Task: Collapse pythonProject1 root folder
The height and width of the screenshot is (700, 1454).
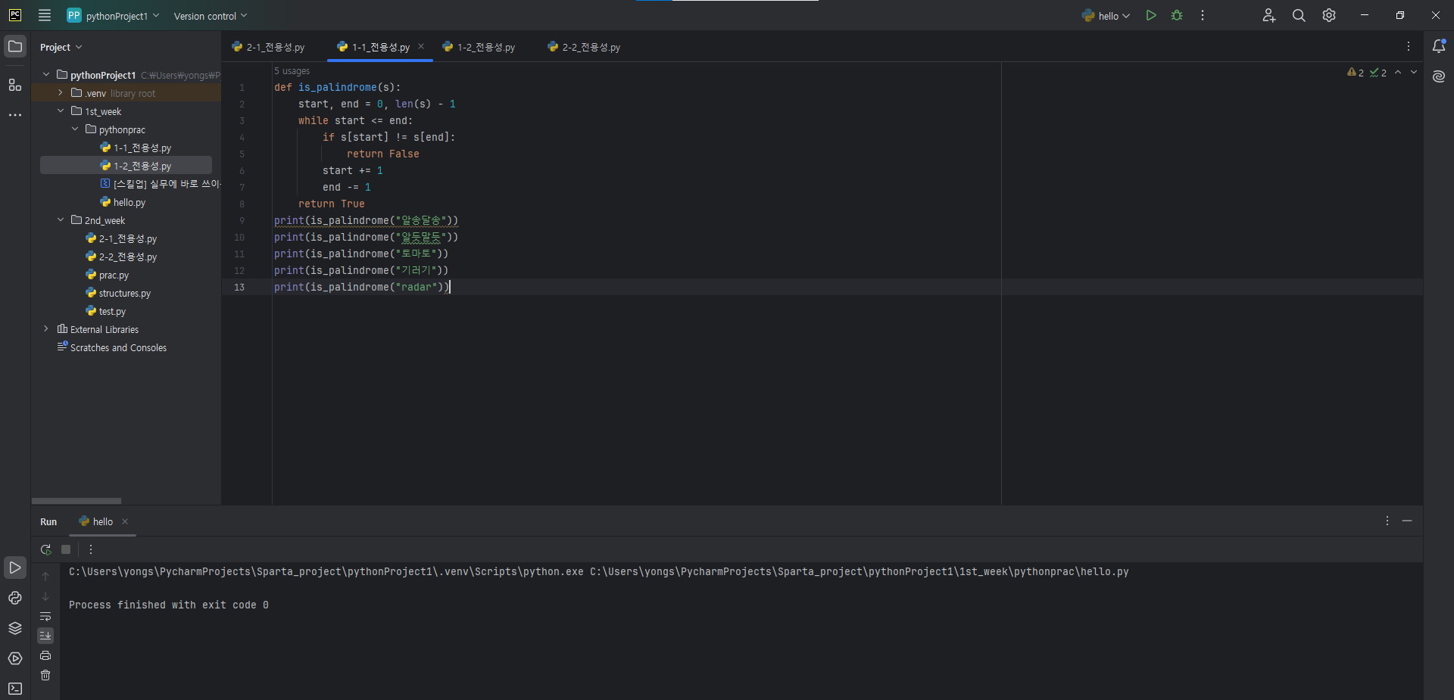Action: tap(46, 74)
